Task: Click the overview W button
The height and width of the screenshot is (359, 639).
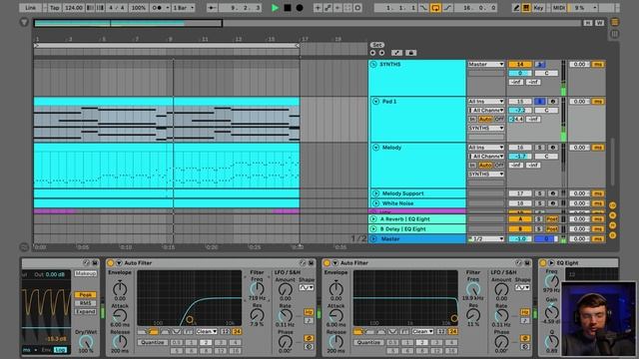Action: pyautogui.click(x=599, y=23)
